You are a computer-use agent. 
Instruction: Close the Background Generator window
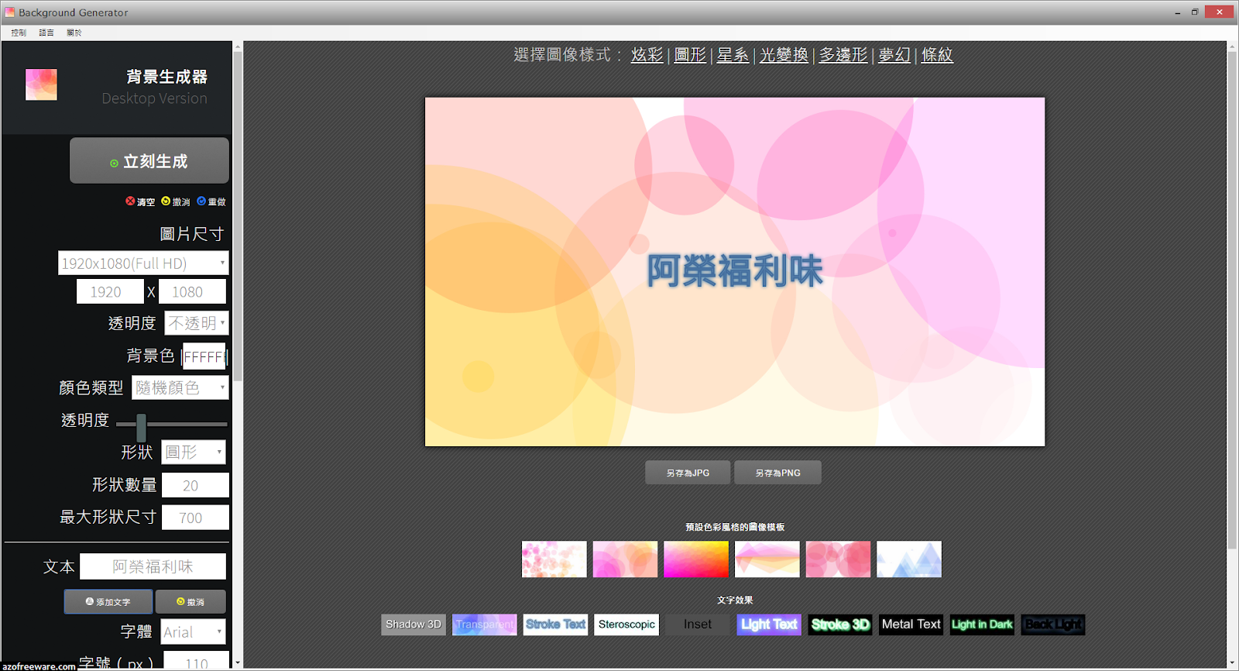click(x=1220, y=12)
